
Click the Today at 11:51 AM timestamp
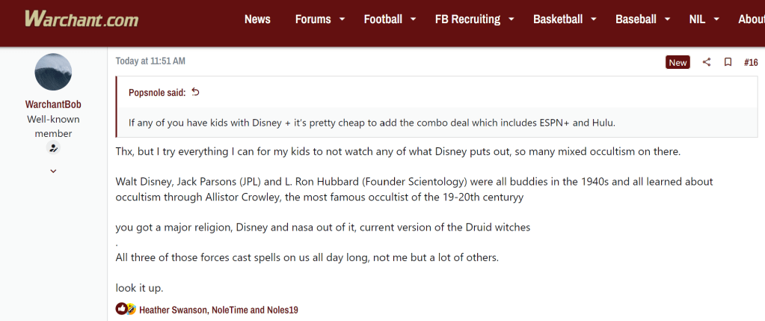150,61
